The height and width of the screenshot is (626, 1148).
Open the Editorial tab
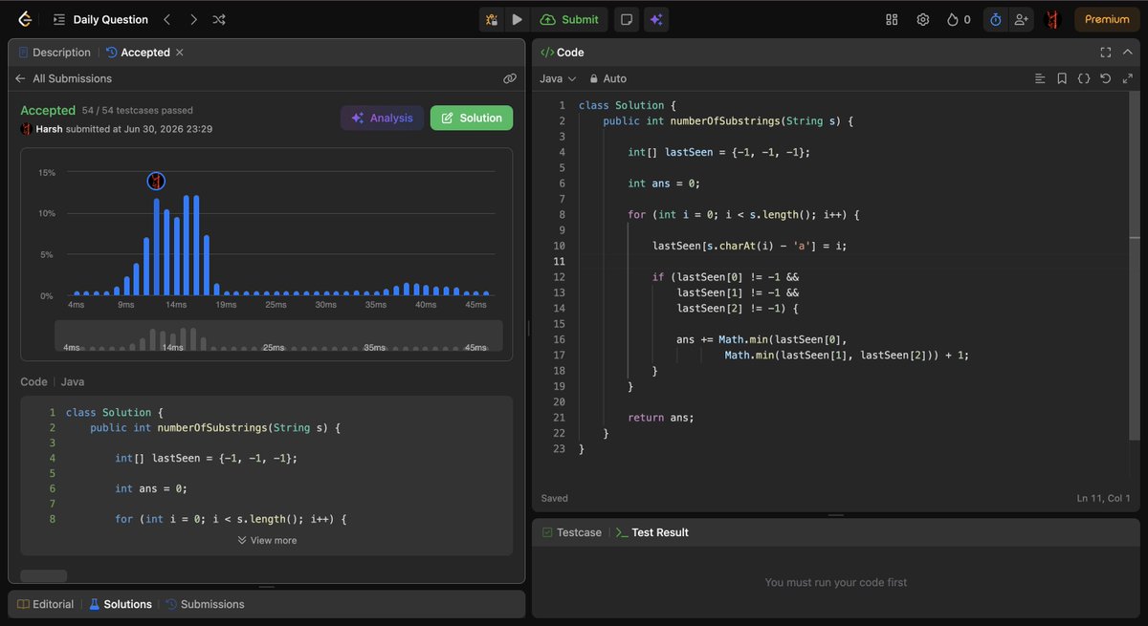(x=47, y=604)
